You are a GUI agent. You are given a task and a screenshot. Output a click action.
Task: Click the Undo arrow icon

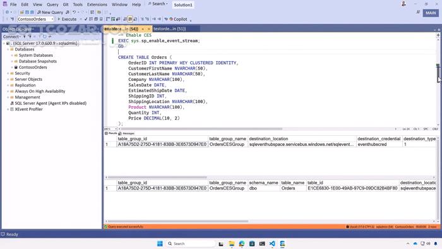[74, 13]
